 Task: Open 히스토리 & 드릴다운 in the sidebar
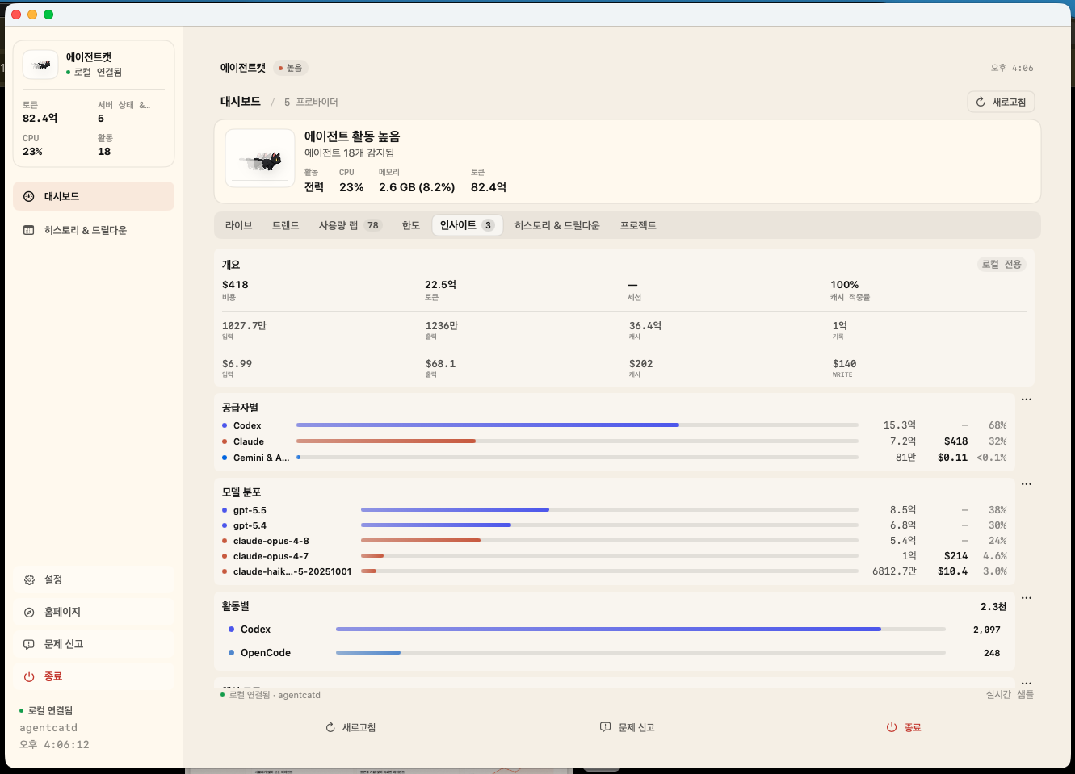pos(94,230)
